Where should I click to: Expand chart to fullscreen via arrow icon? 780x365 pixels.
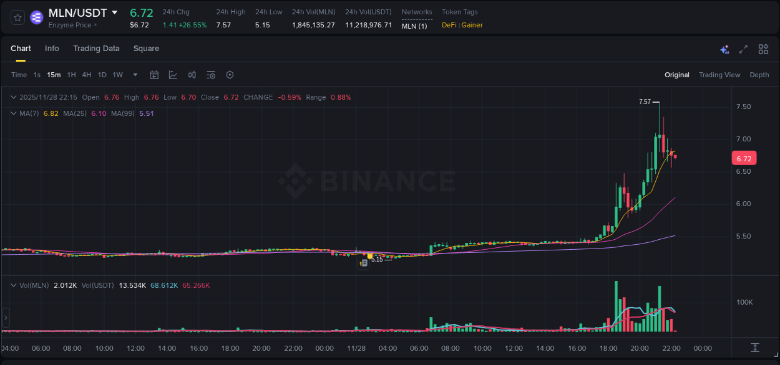(x=743, y=49)
